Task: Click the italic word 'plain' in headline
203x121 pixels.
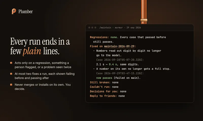Action: pyautogui.click(x=32, y=51)
